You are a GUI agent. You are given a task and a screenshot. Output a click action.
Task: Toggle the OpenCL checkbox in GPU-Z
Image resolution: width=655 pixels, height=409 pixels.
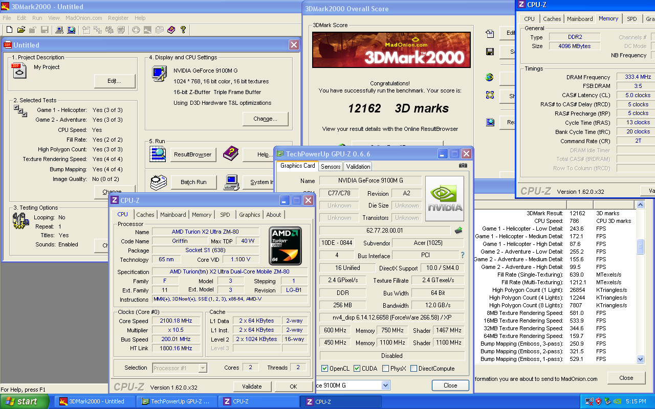325,369
